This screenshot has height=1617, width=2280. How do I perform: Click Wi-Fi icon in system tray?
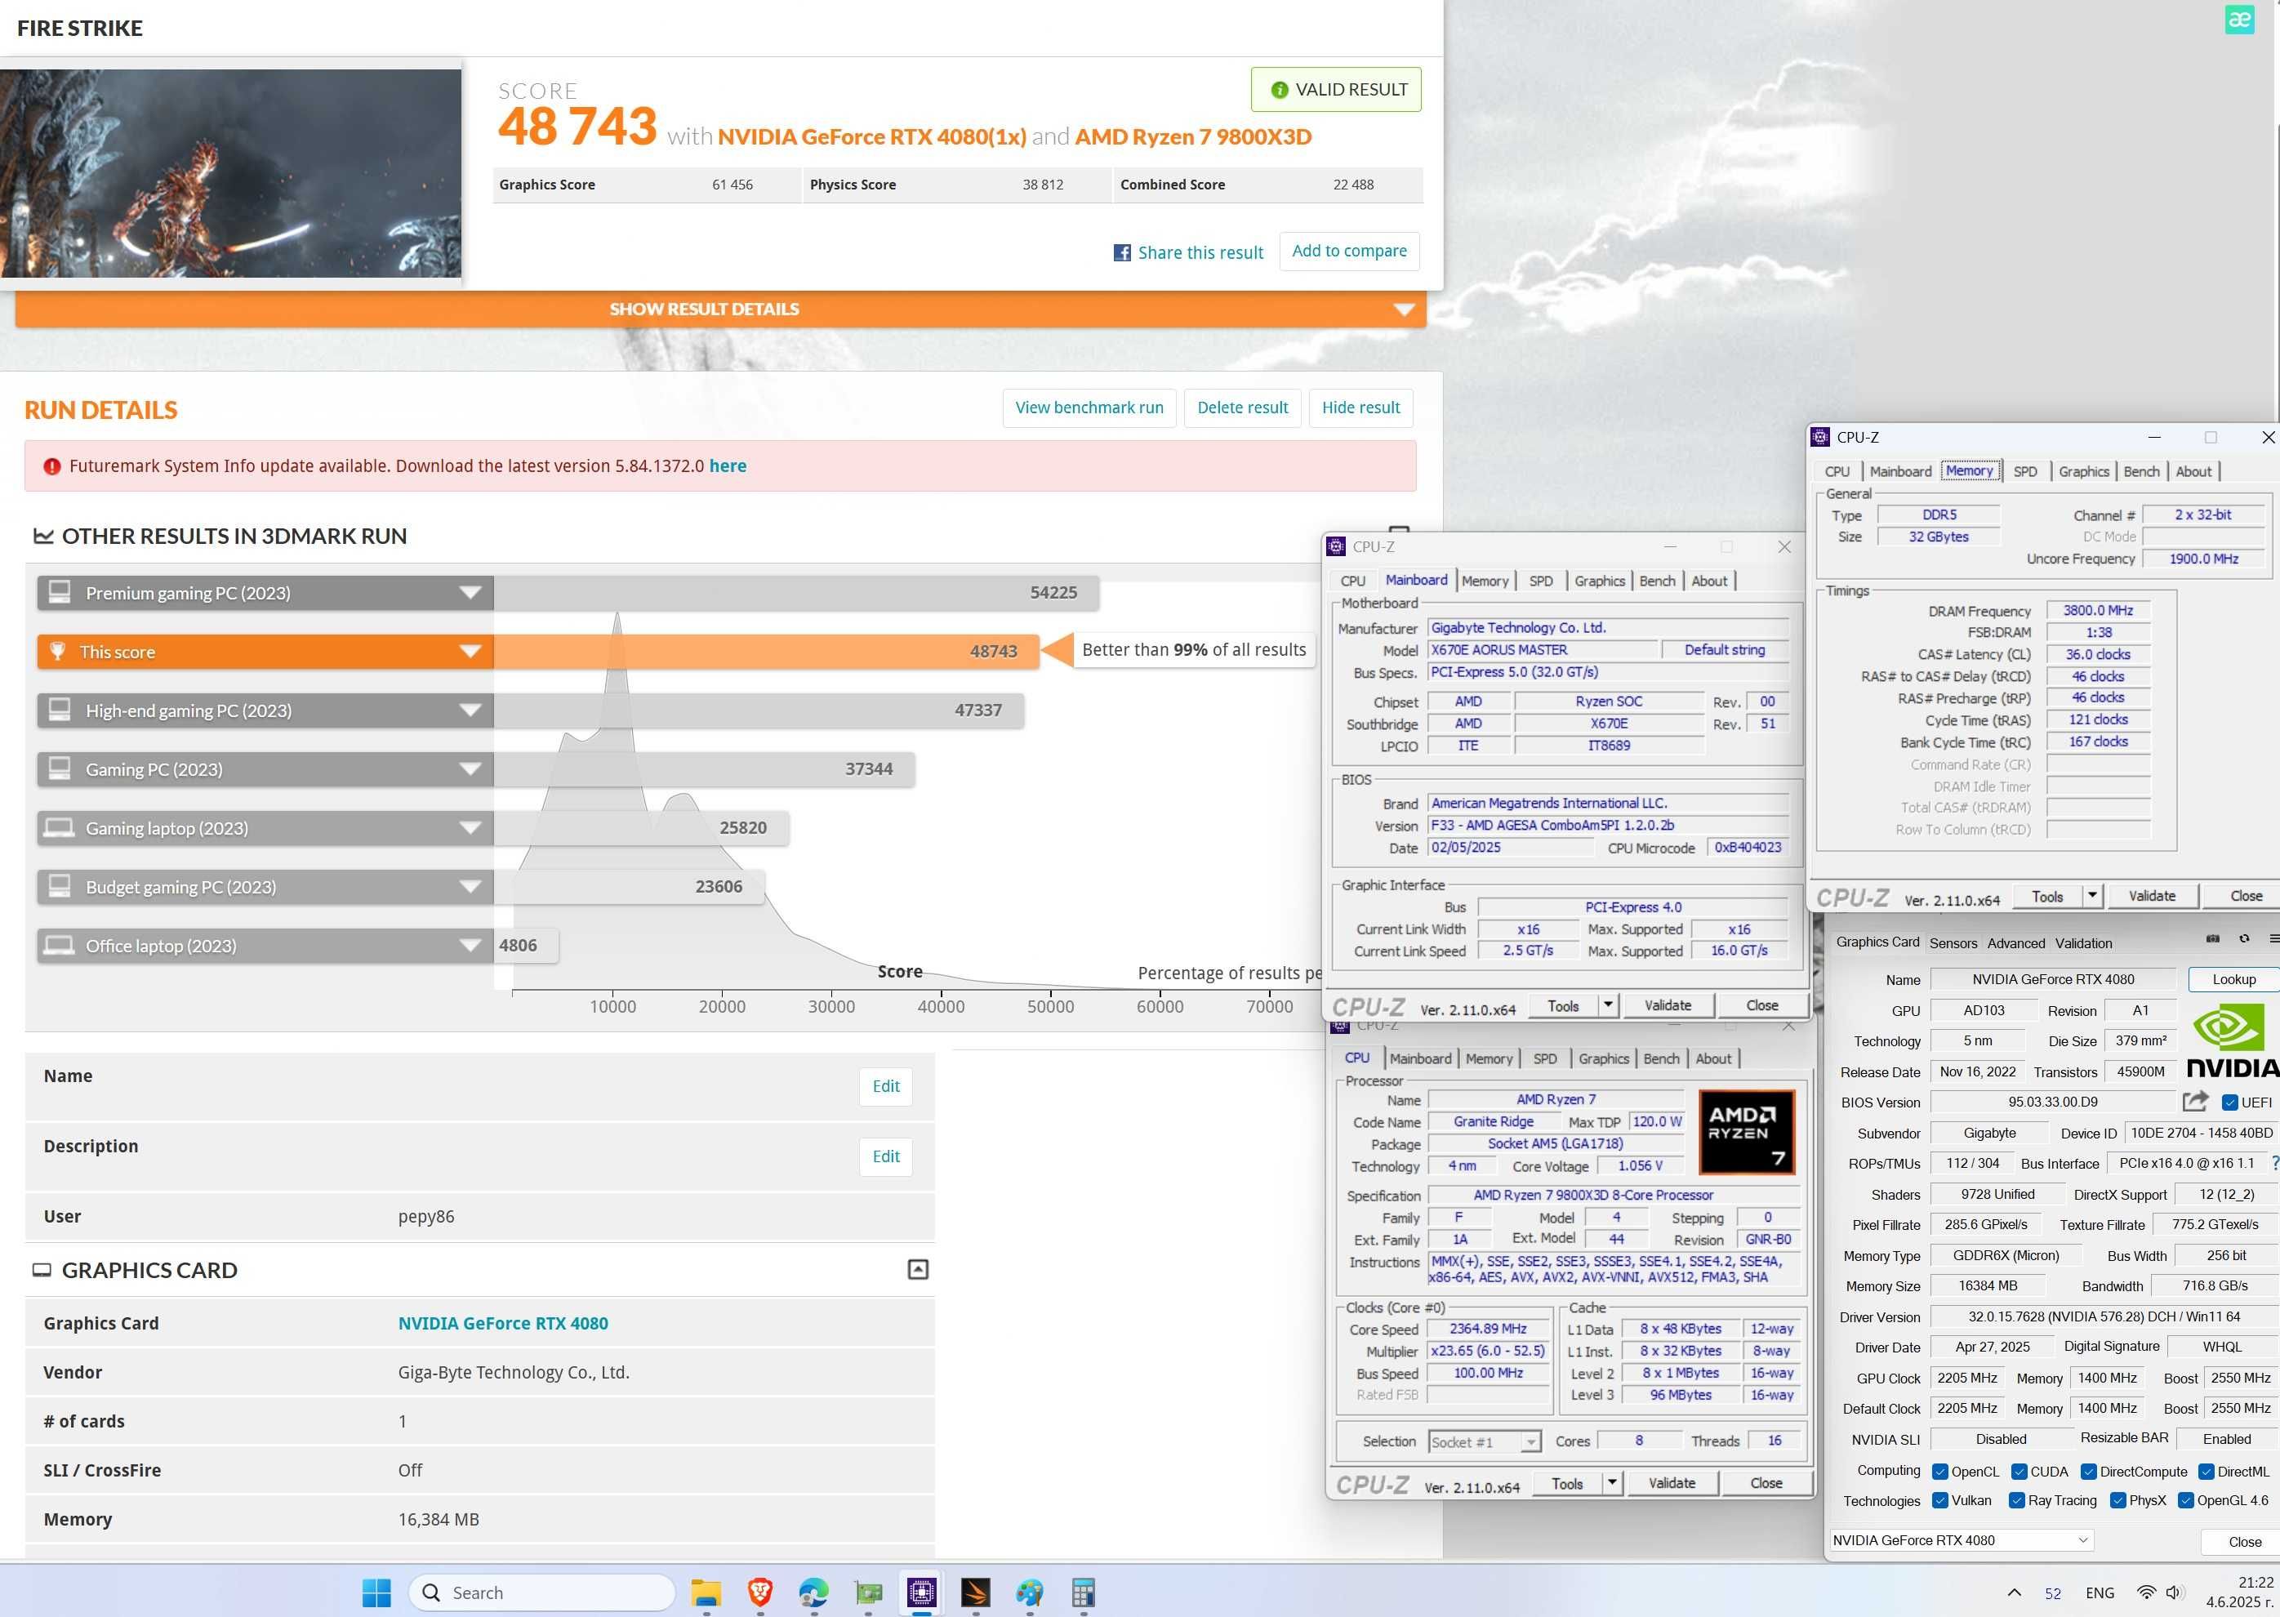click(2147, 1593)
